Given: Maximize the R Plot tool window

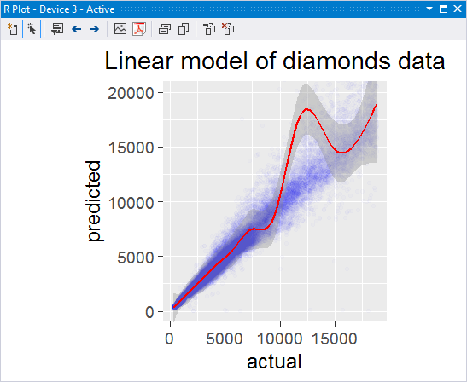Looking at the screenshot, I should point(443,9).
